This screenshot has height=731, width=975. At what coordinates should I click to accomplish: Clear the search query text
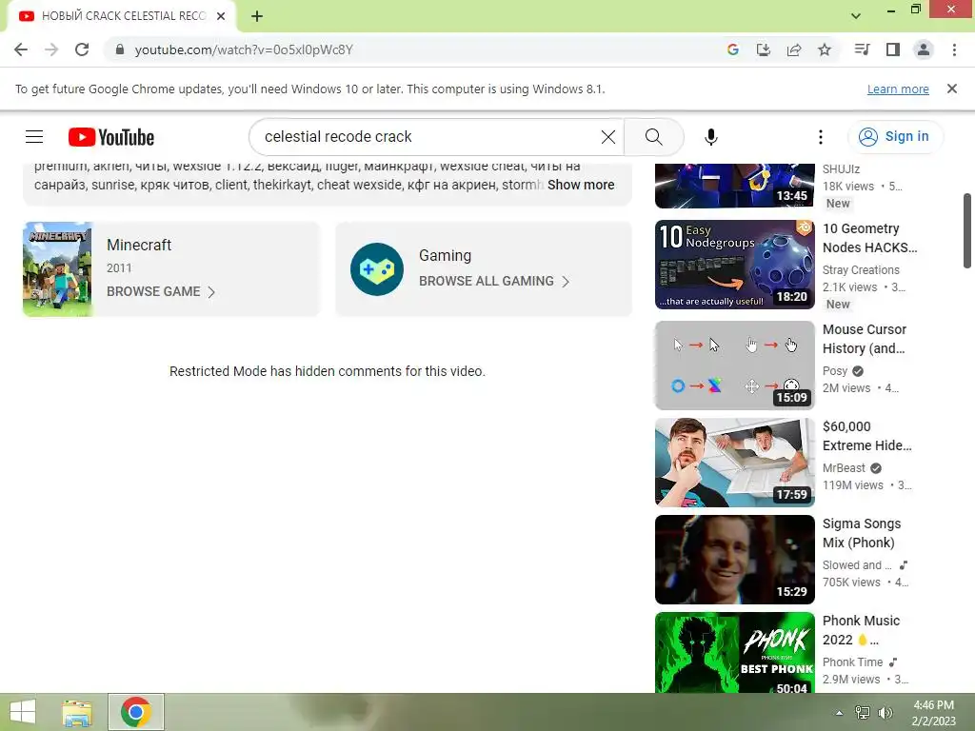[608, 137]
